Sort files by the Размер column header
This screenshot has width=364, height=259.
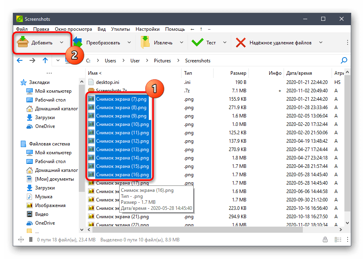pyautogui.click(x=238, y=73)
